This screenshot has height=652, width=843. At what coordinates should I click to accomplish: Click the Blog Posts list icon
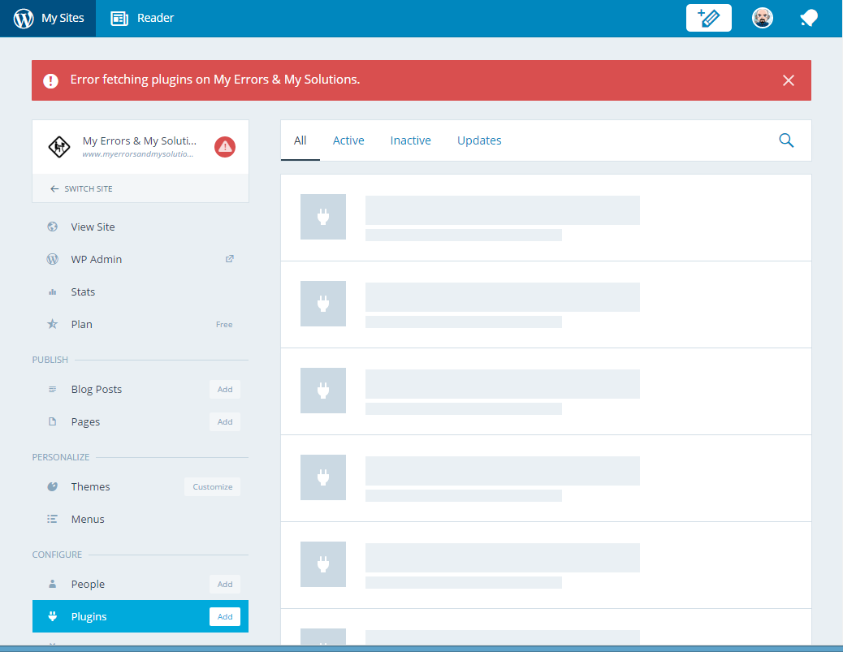tap(52, 389)
